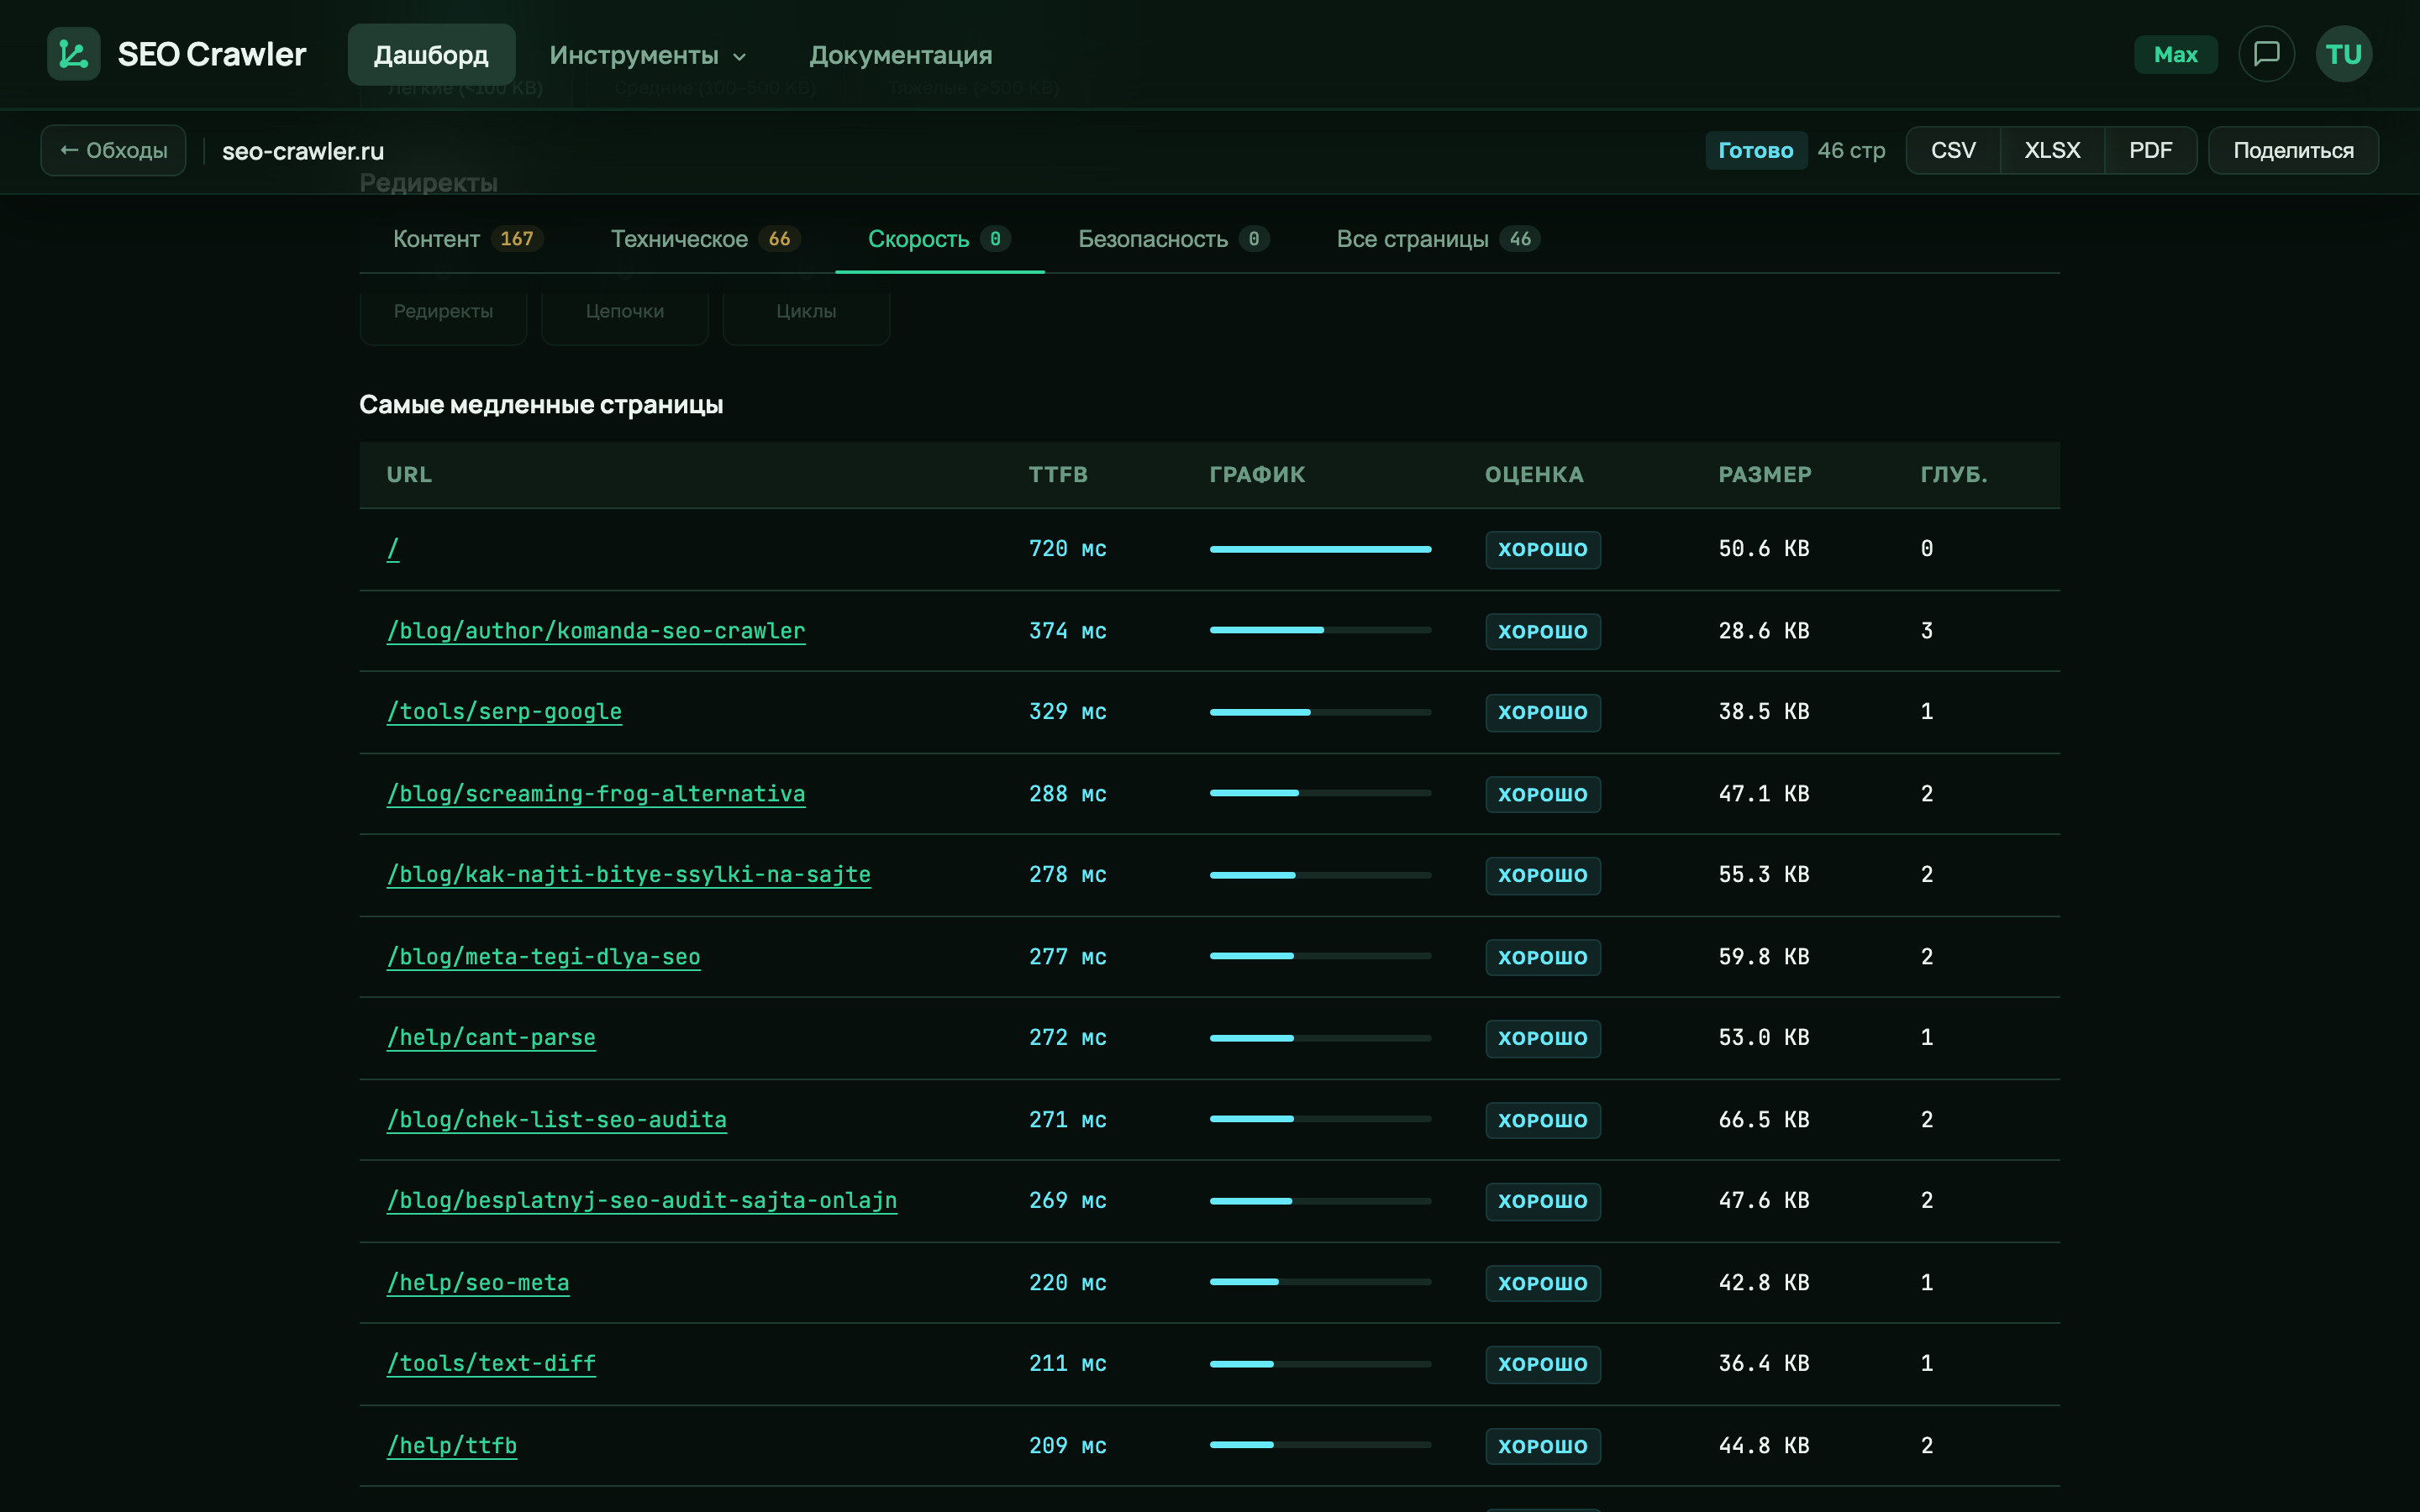Click the 66.5 KB size value

(1764, 1120)
